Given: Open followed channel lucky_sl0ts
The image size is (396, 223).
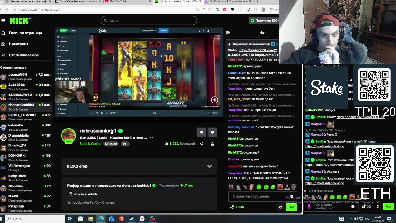Looking at the screenshot, I should coord(25,178).
